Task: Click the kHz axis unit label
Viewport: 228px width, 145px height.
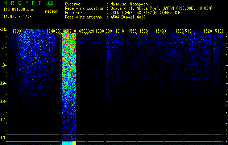Action: (3, 29)
